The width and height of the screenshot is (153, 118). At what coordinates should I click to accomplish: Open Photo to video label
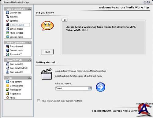point(17,33)
